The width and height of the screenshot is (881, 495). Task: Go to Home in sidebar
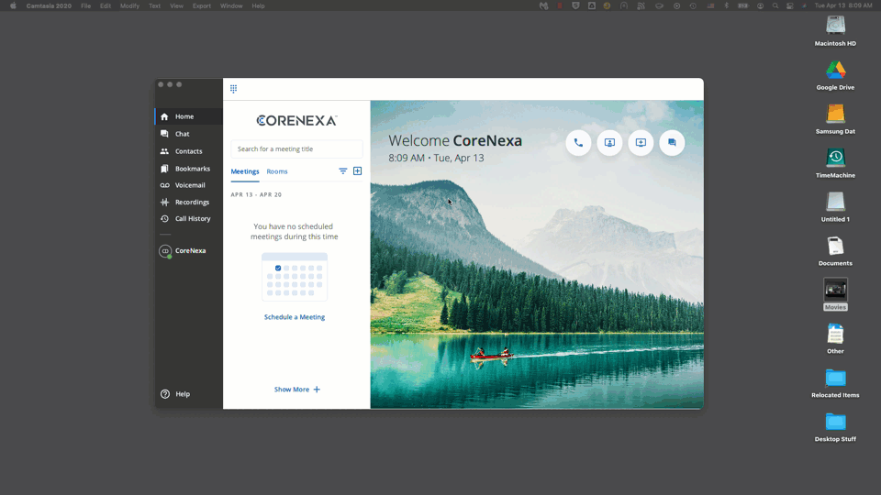click(x=189, y=116)
